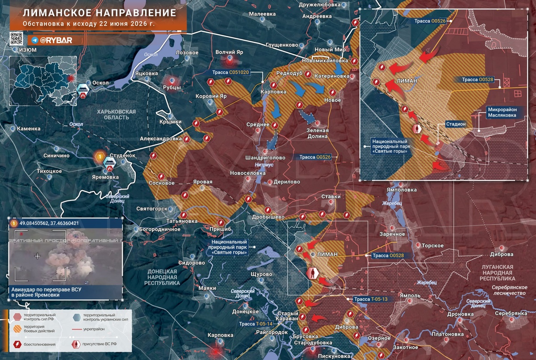536x360 pixels.
Task: Click the soldier icon in the Лиман inset
Action: coord(418,129)
